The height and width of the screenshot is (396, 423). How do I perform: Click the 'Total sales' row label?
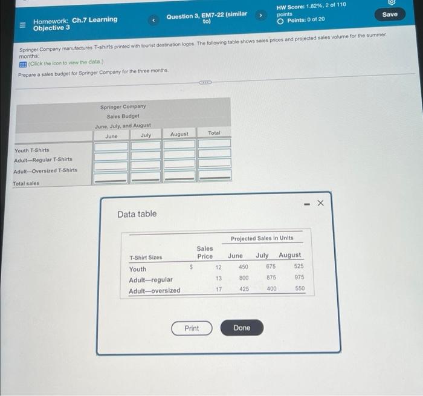click(x=26, y=184)
